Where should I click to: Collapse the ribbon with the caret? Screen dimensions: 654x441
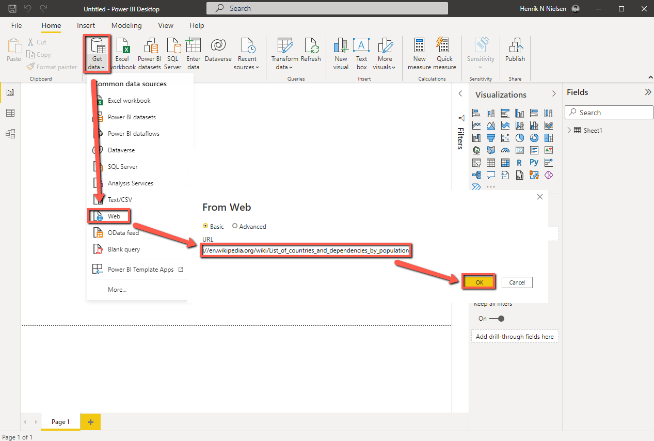pos(650,77)
